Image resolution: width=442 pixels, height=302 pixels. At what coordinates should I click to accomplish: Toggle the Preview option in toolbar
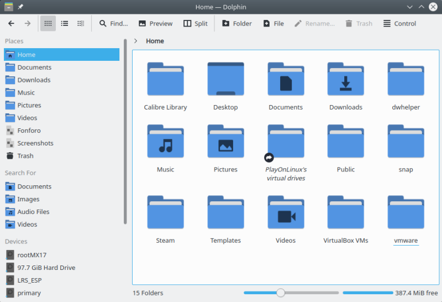[x=155, y=24]
